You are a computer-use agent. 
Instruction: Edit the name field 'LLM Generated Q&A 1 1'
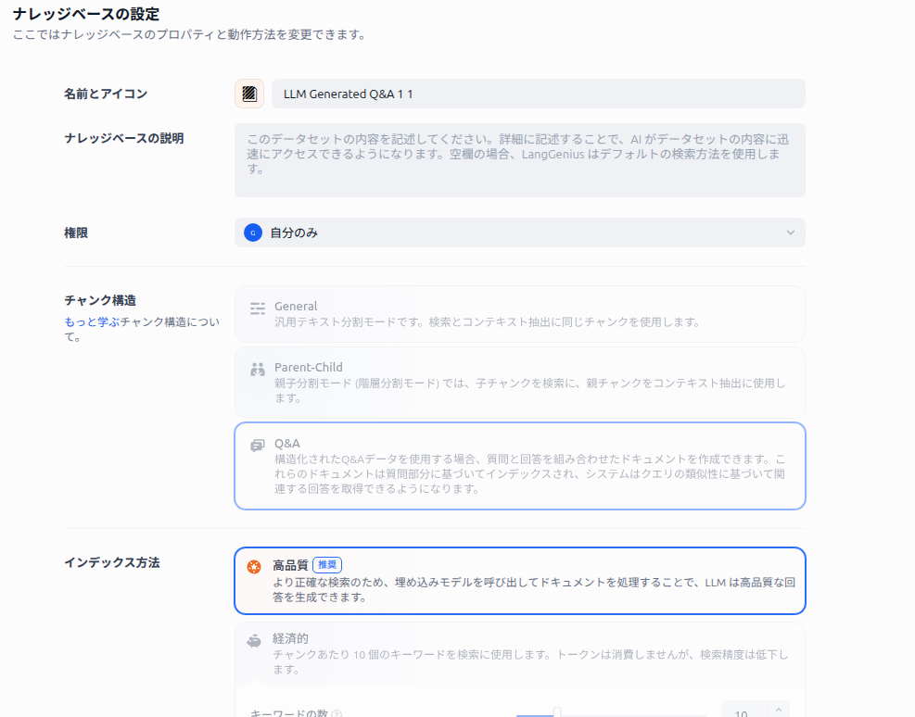[538, 94]
